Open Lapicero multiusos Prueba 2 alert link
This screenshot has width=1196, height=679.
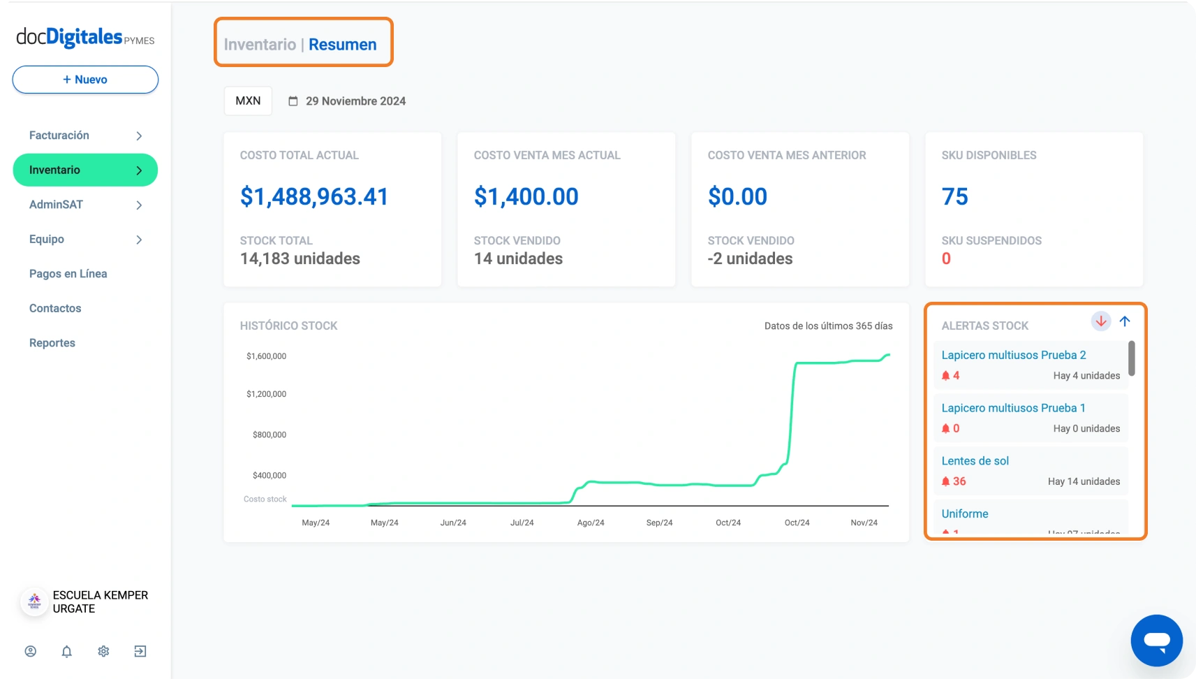tap(1014, 355)
